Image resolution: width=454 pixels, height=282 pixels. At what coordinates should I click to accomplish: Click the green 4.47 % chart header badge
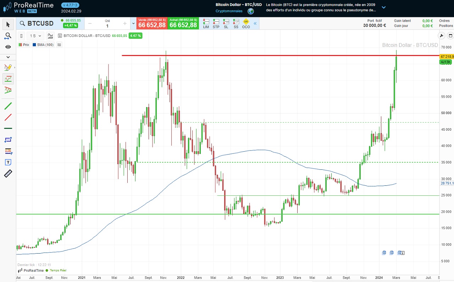[x=135, y=36]
